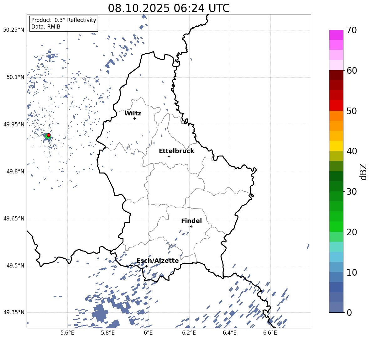Click the 0 colorbar tick label

(x=349, y=312)
